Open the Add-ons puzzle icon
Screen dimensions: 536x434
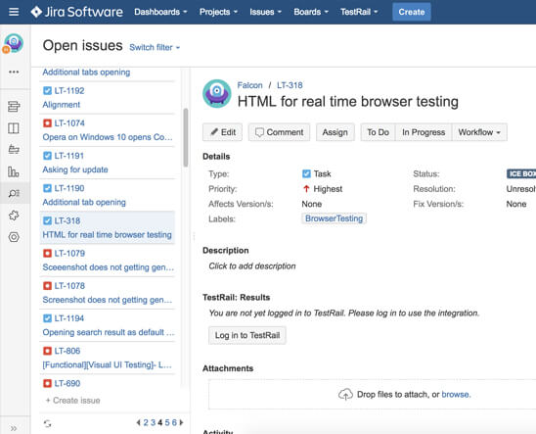[14, 216]
